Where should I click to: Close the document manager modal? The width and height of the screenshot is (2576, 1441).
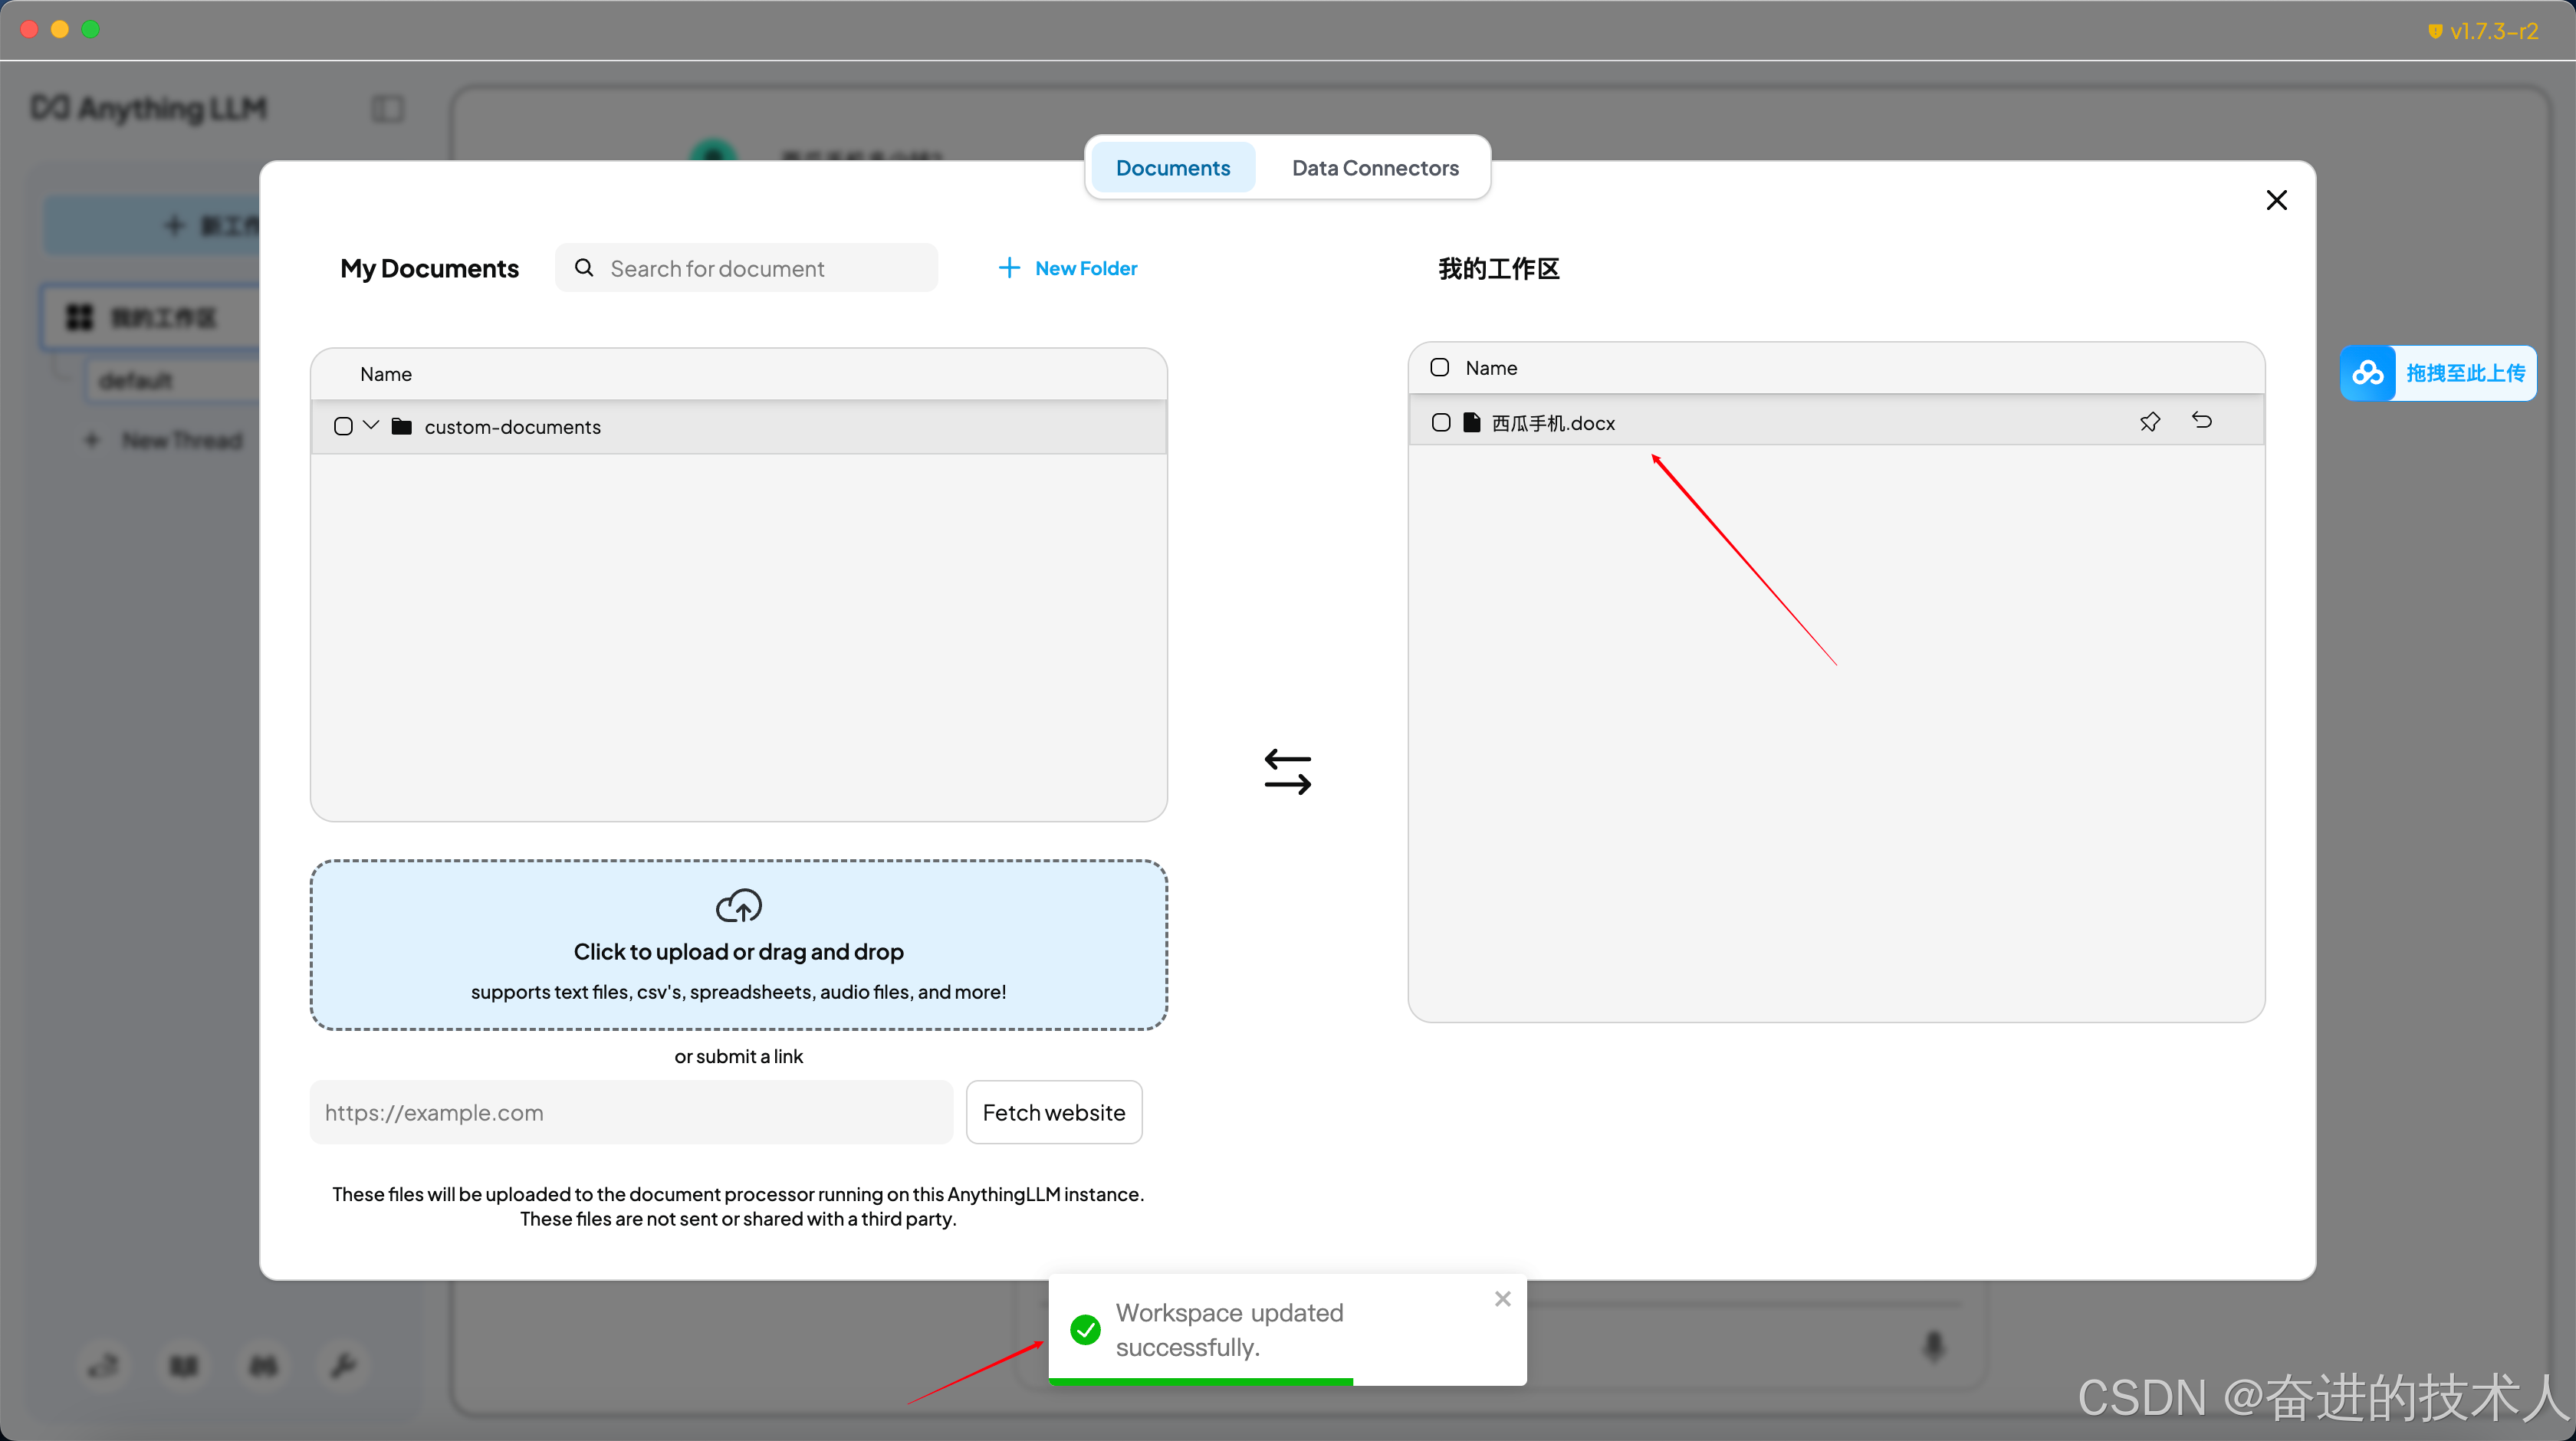click(2276, 200)
